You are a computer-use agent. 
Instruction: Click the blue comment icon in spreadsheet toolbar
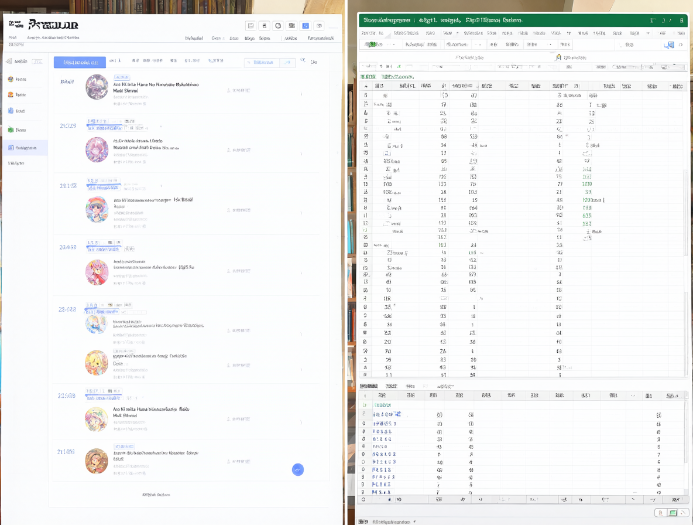coord(669,45)
